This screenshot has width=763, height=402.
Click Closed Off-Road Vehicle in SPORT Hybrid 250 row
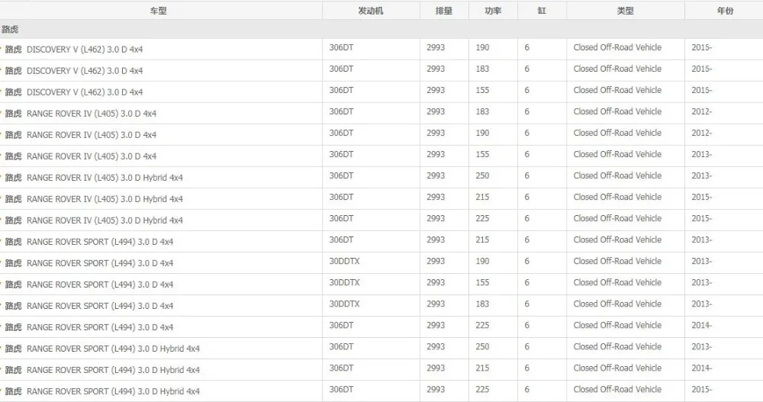click(617, 347)
